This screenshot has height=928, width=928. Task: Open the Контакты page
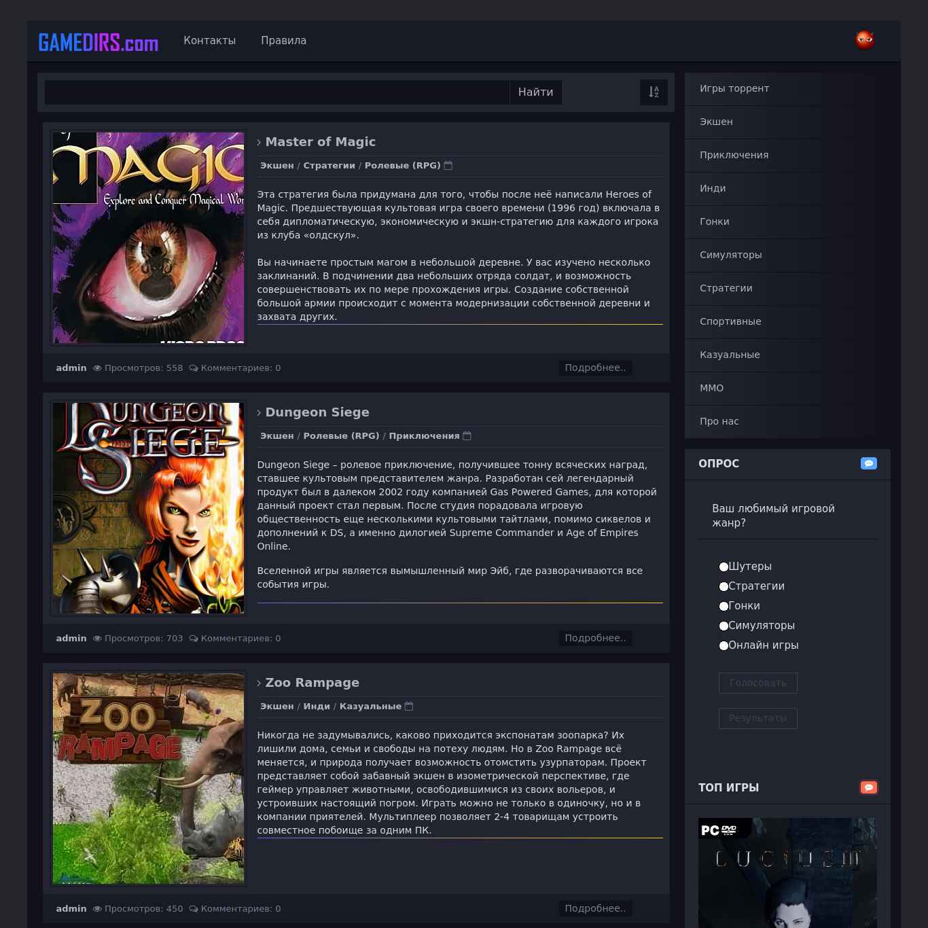point(209,41)
